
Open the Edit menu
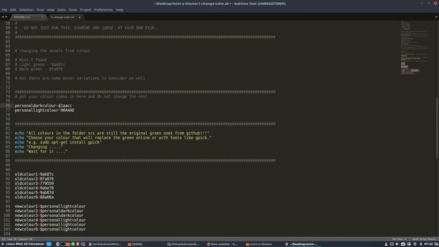[13, 10]
